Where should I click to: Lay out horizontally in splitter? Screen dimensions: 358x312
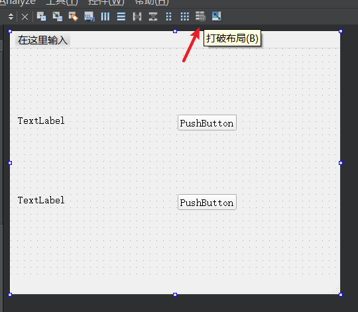137,17
